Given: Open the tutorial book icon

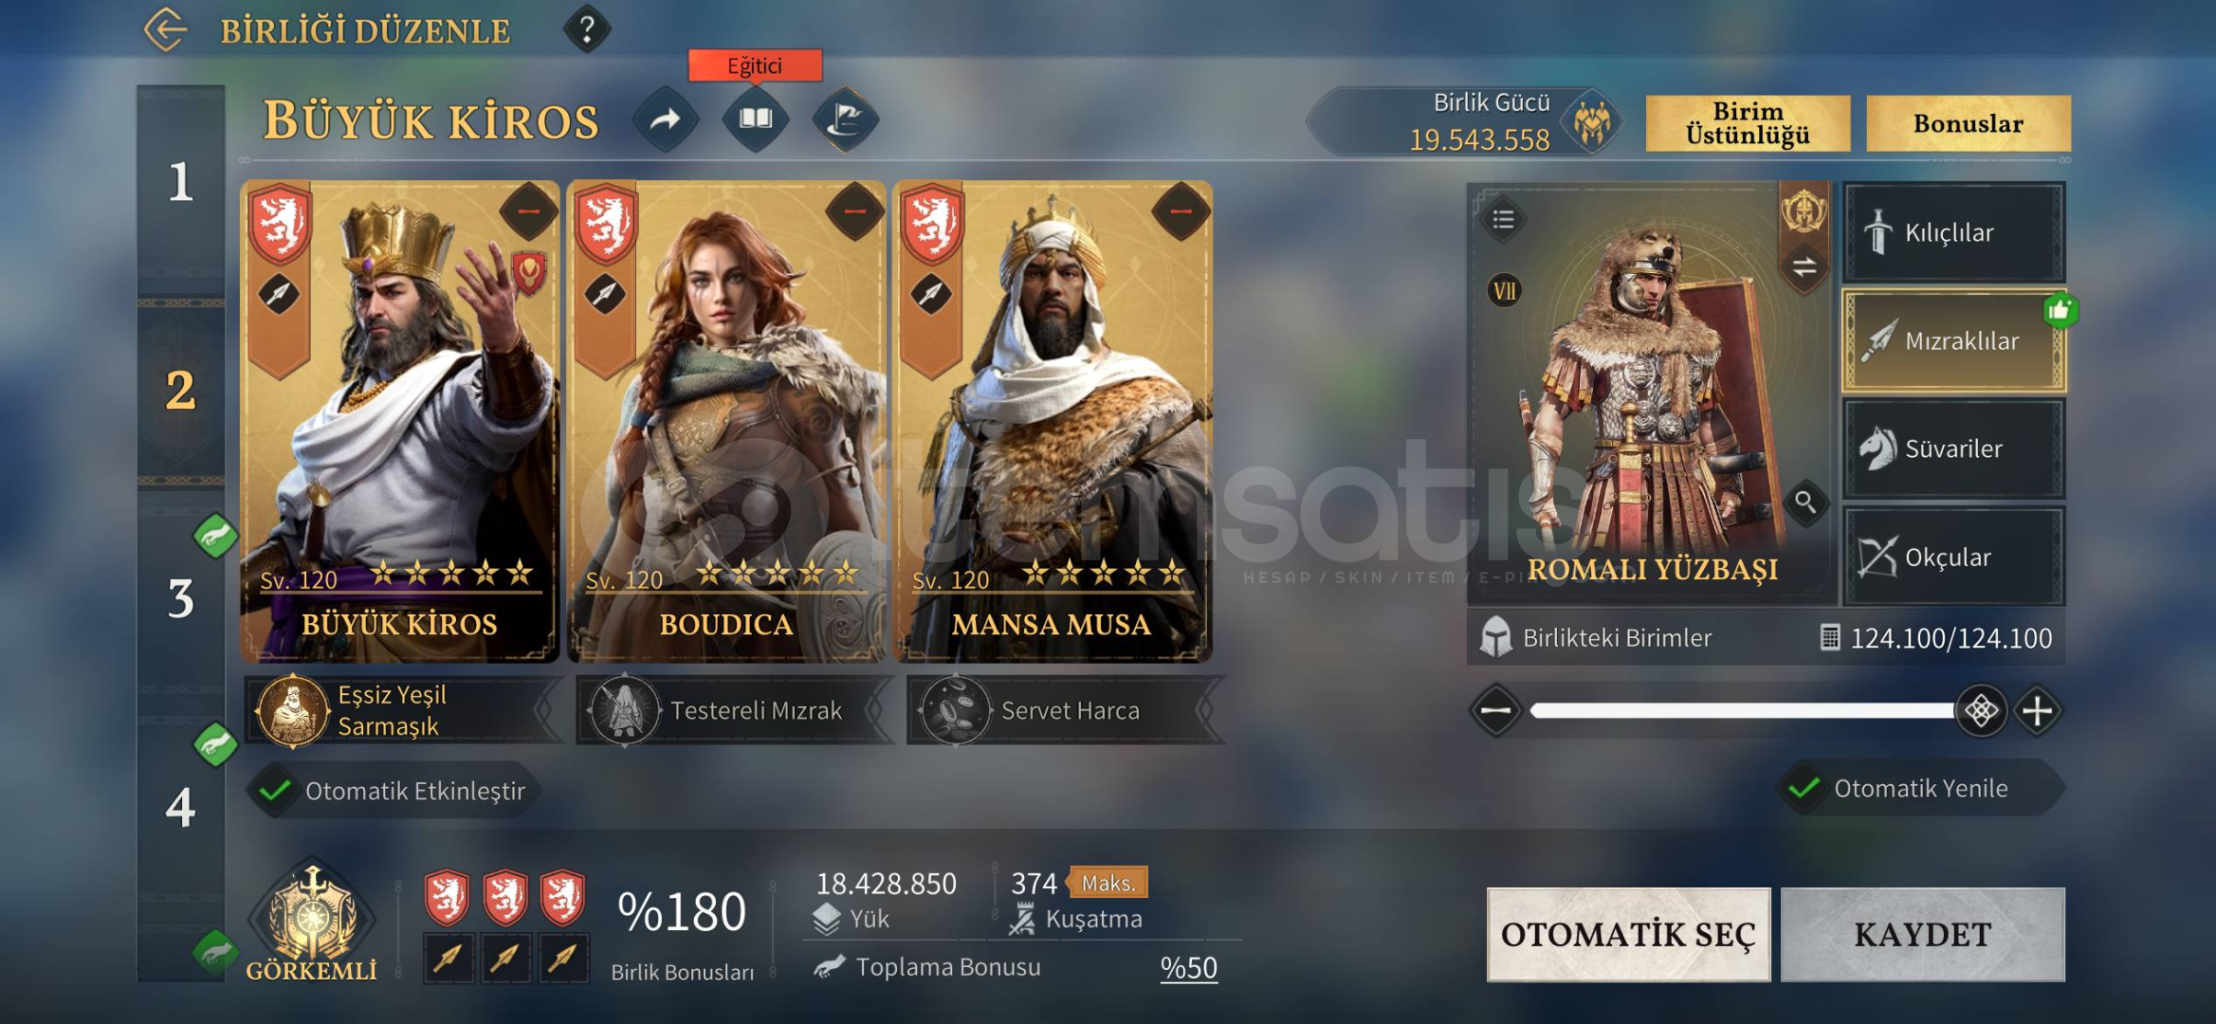Looking at the screenshot, I should pyautogui.click(x=756, y=119).
